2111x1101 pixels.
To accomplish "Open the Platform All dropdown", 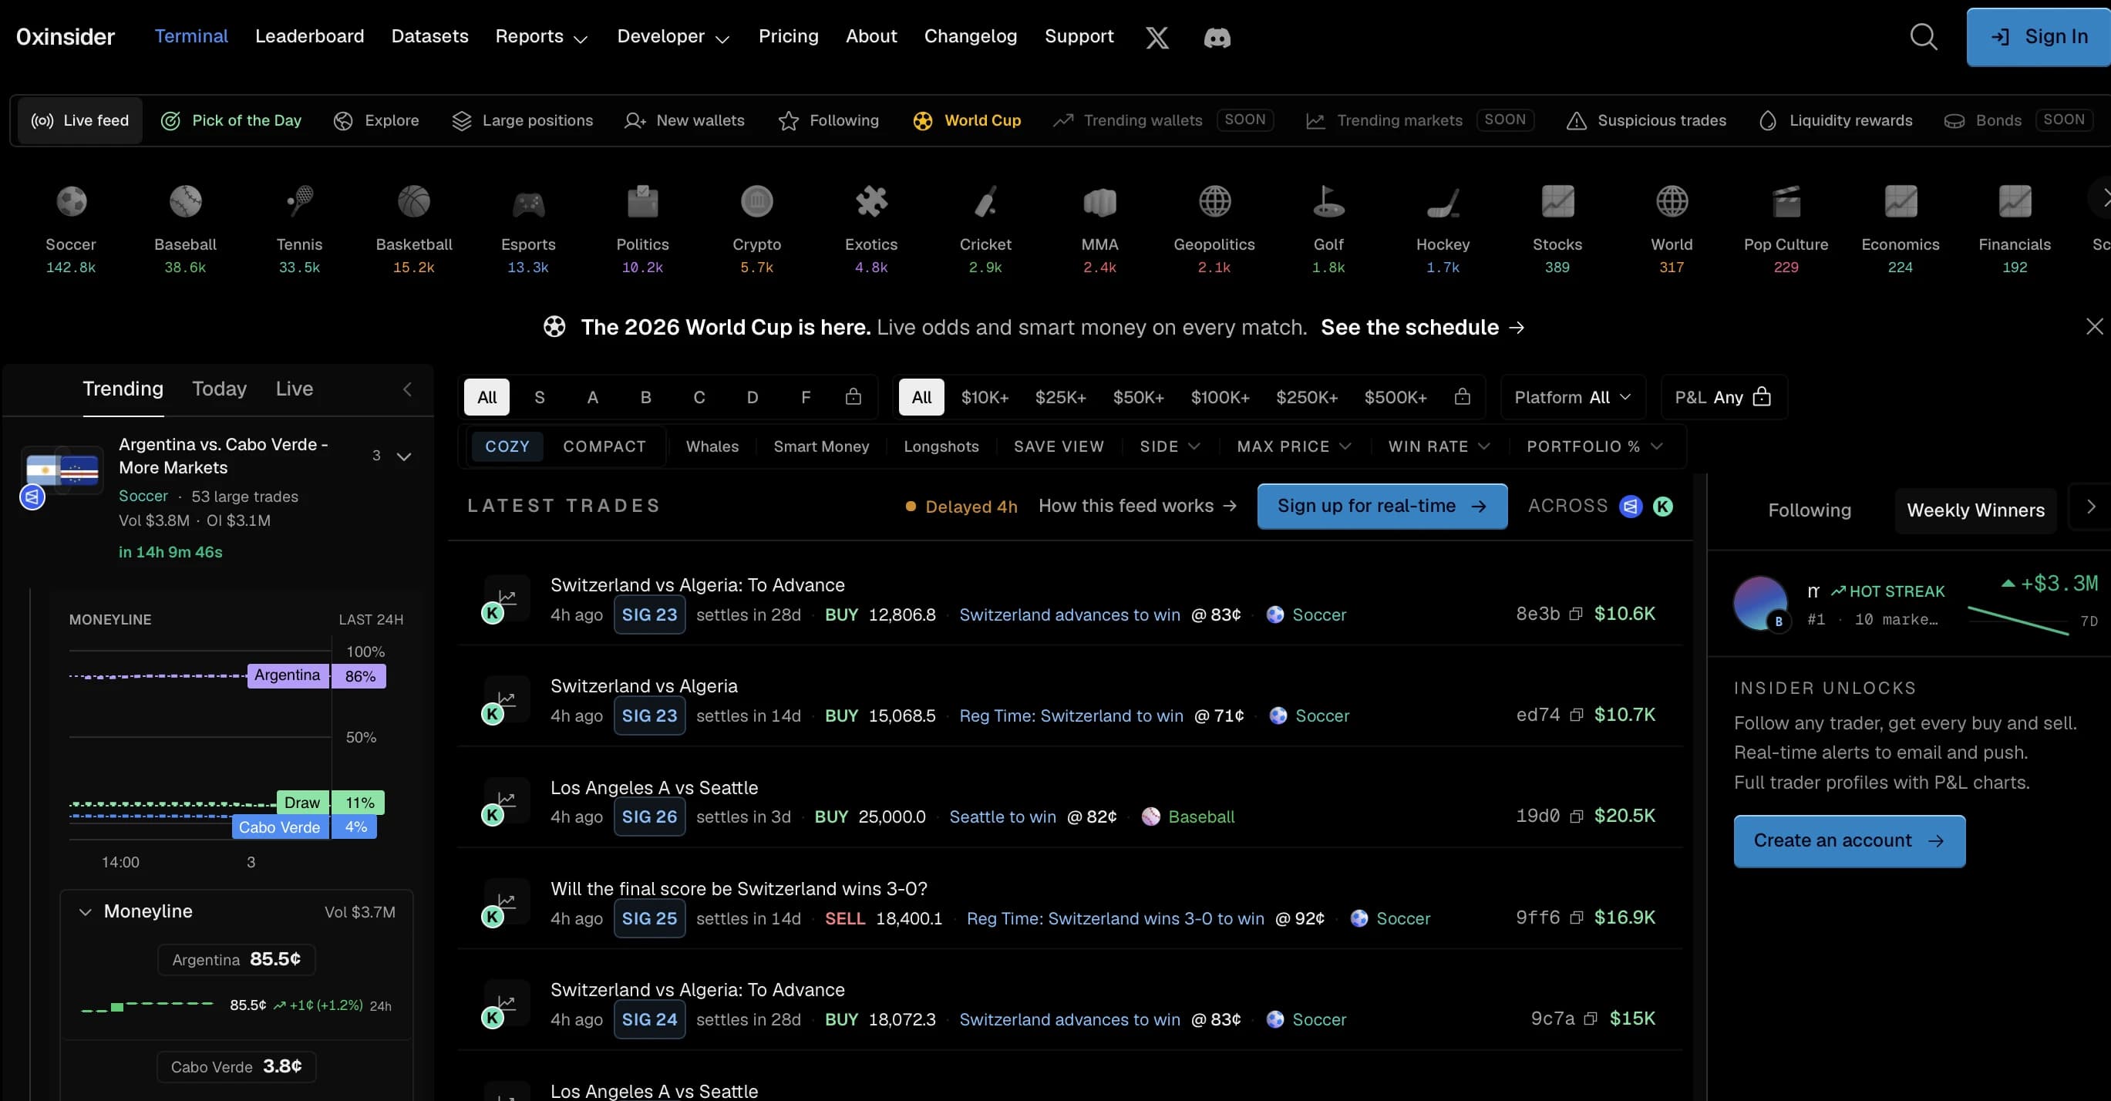I will [1572, 397].
